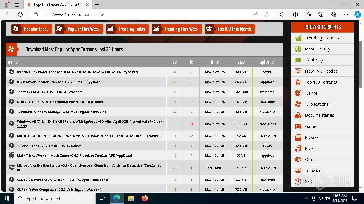This screenshot has height=204, width=364.
Task: Add this page to favorites
Action: coord(267,14)
